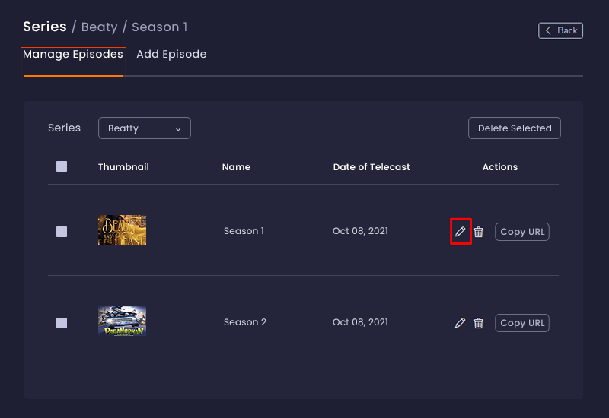Open the Add Episode tab

[171, 55]
